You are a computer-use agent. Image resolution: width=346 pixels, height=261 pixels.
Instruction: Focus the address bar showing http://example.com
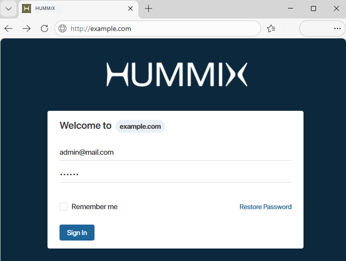click(157, 28)
